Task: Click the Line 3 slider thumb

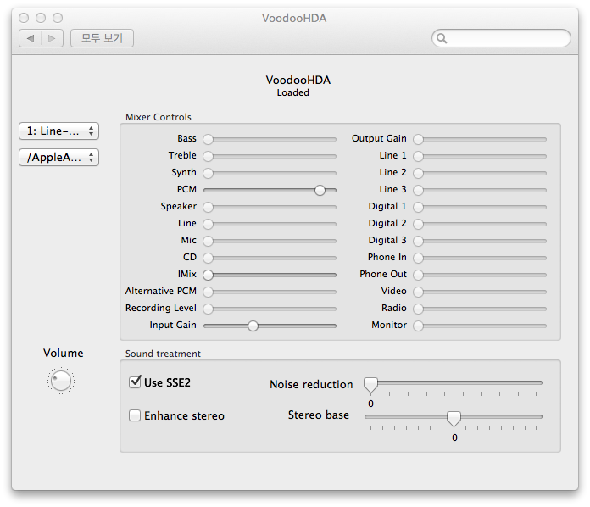Action: click(418, 190)
